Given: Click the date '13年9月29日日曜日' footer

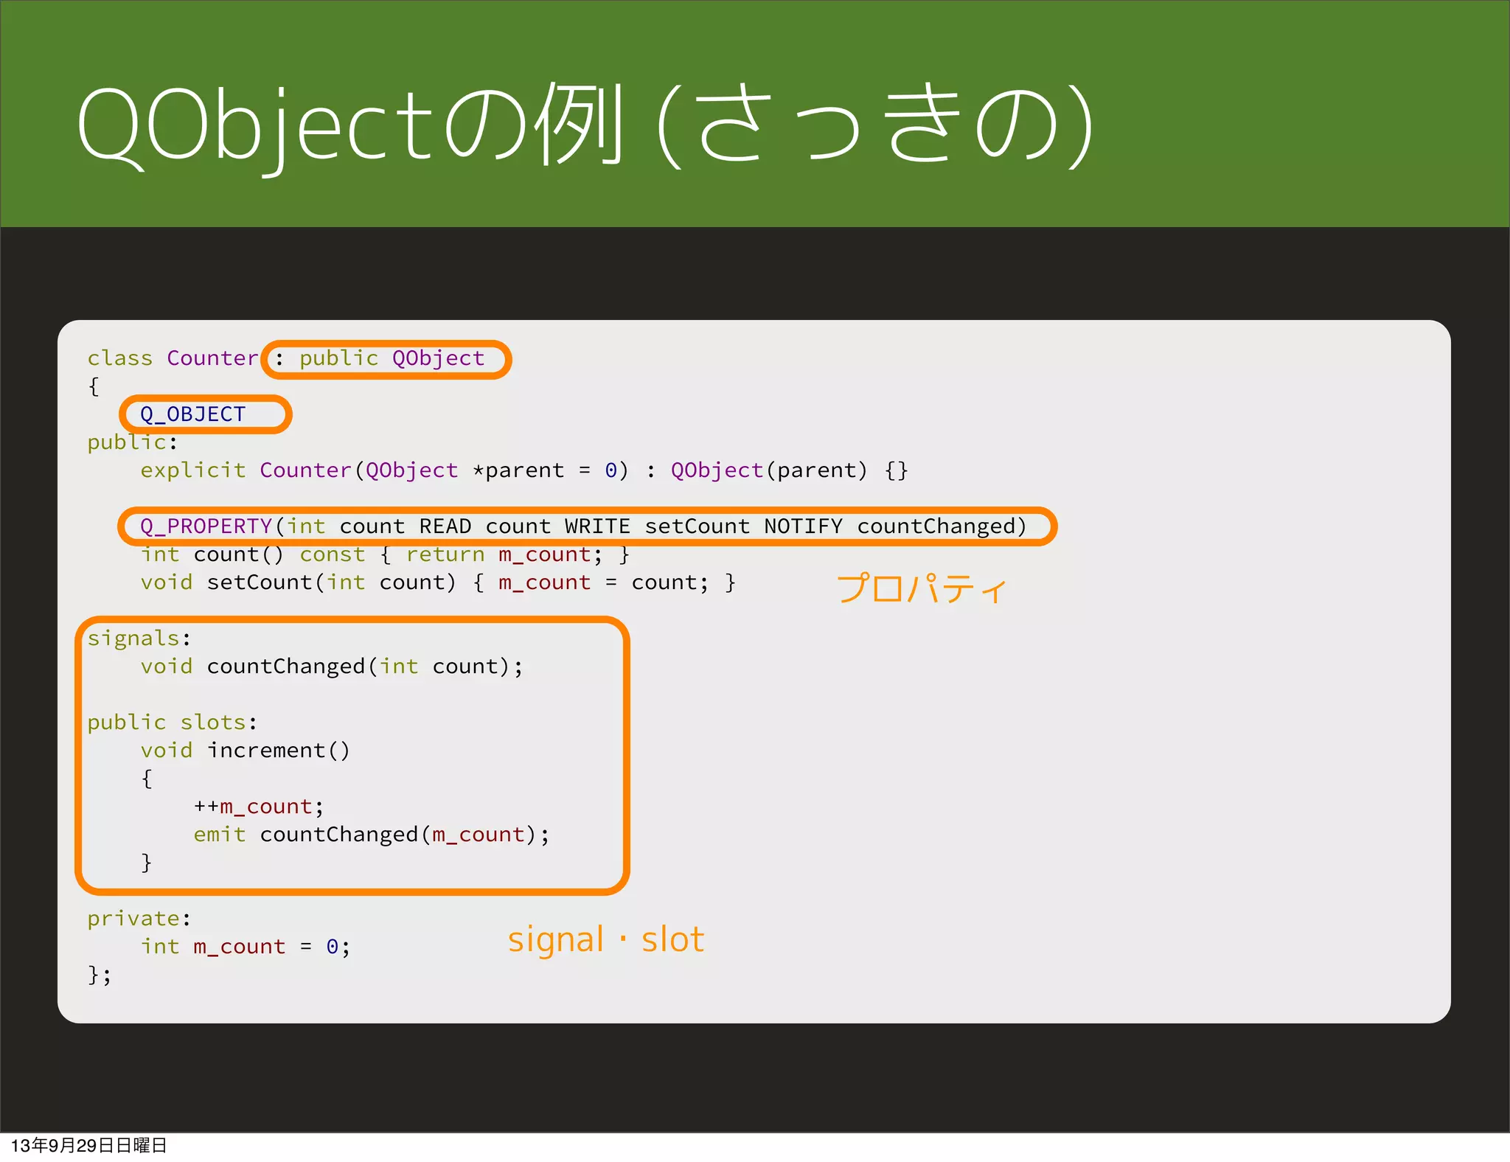Looking at the screenshot, I should pyautogui.click(x=88, y=1146).
